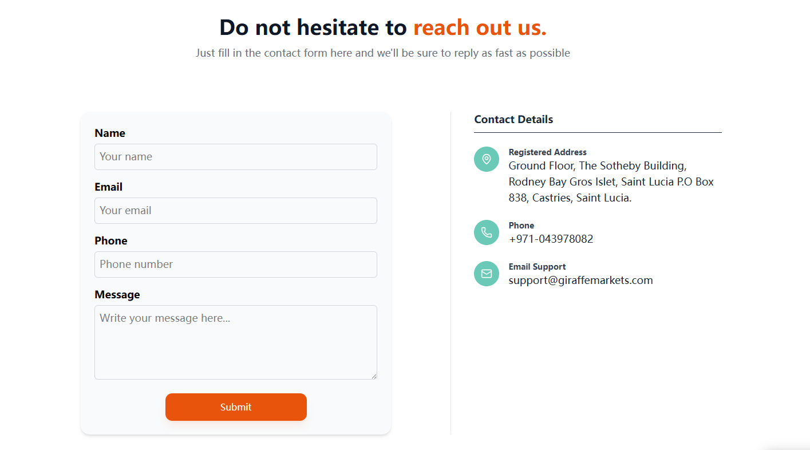Click the green phone icon
Screen dimensions: 810x450
487,232
